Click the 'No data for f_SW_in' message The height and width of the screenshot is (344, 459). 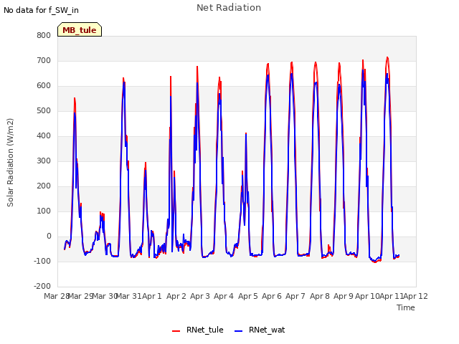tap(41, 10)
